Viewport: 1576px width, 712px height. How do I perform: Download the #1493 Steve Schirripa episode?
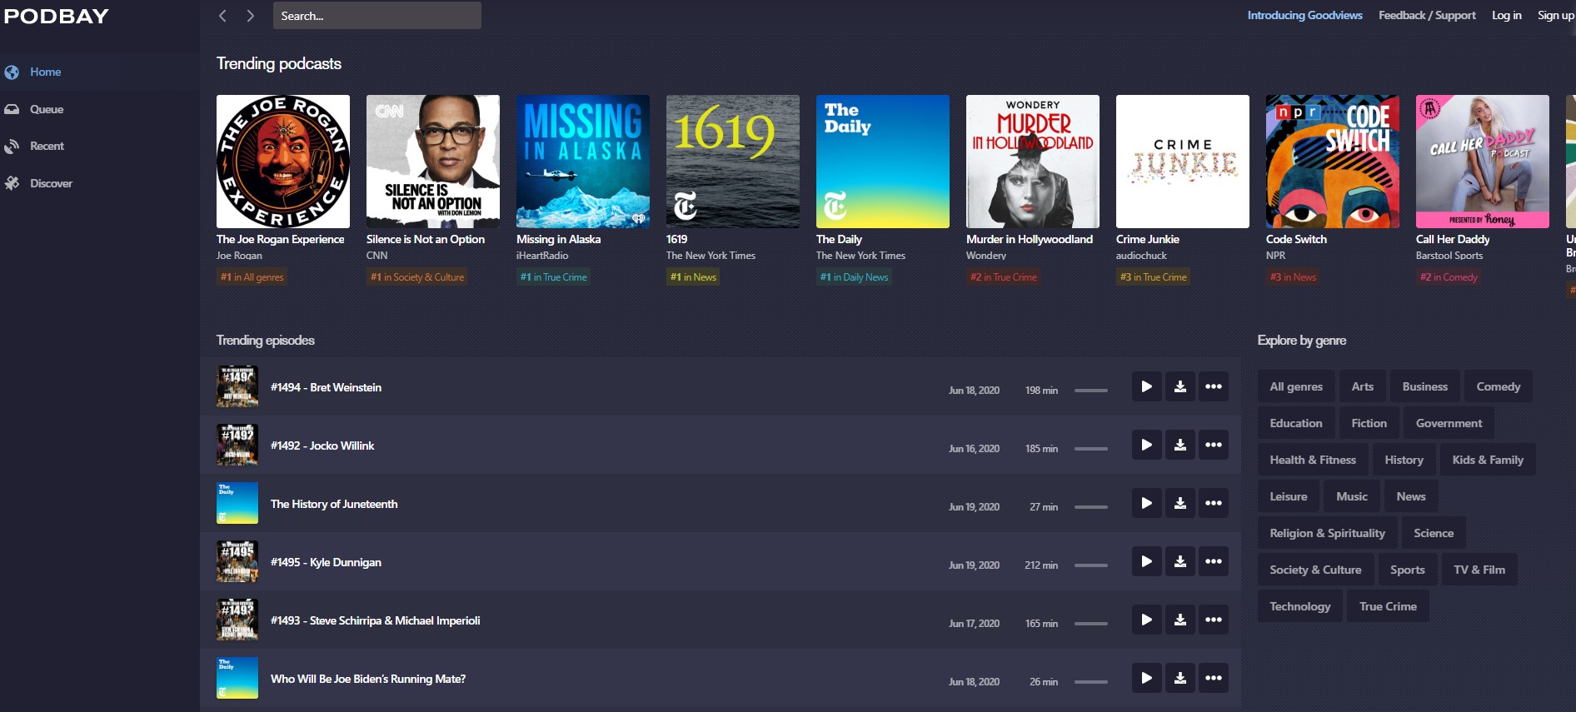pyautogui.click(x=1180, y=620)
